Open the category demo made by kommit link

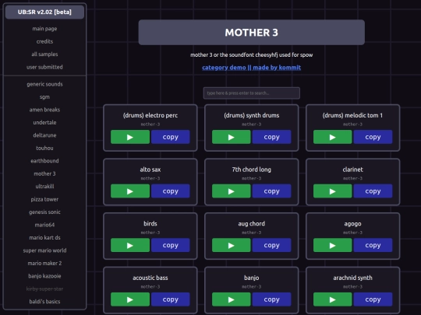252,68
